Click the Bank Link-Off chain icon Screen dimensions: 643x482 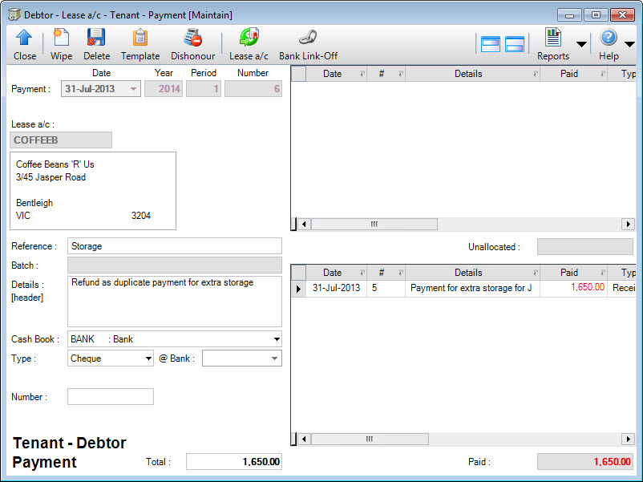coord(308,38)
